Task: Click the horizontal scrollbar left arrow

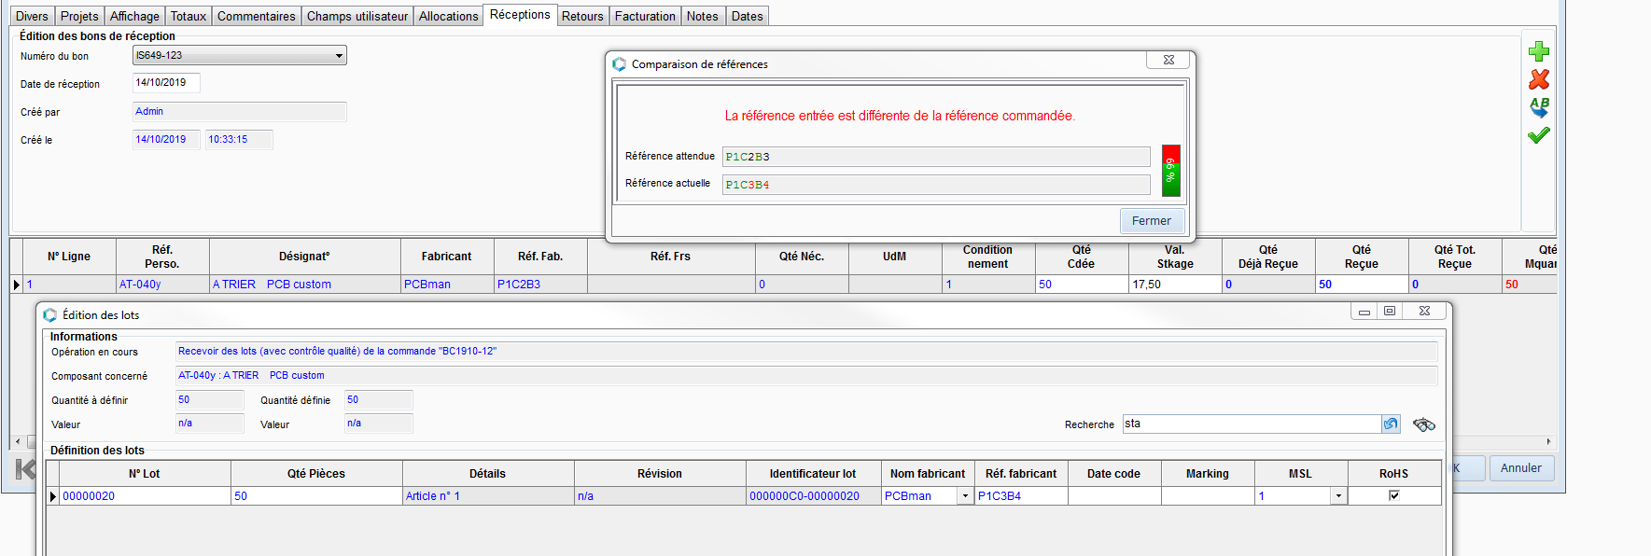Action: click(x=18, y=441)
